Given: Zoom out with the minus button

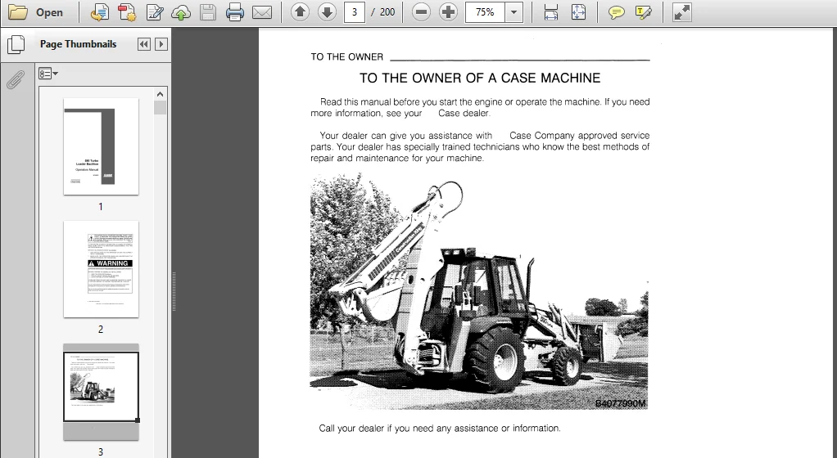Looking at the screenshot, I should pos(421,11).
